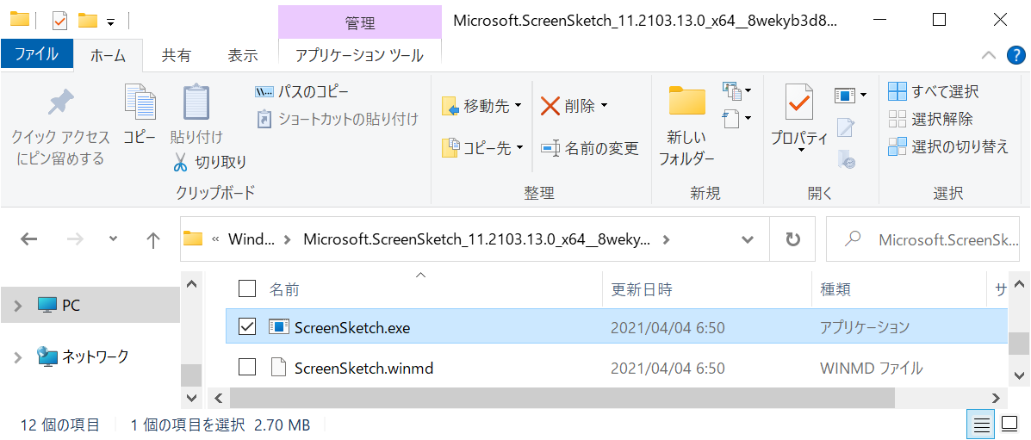
Task: Switch to the ホーム (Home) tab
Action: 108,56
